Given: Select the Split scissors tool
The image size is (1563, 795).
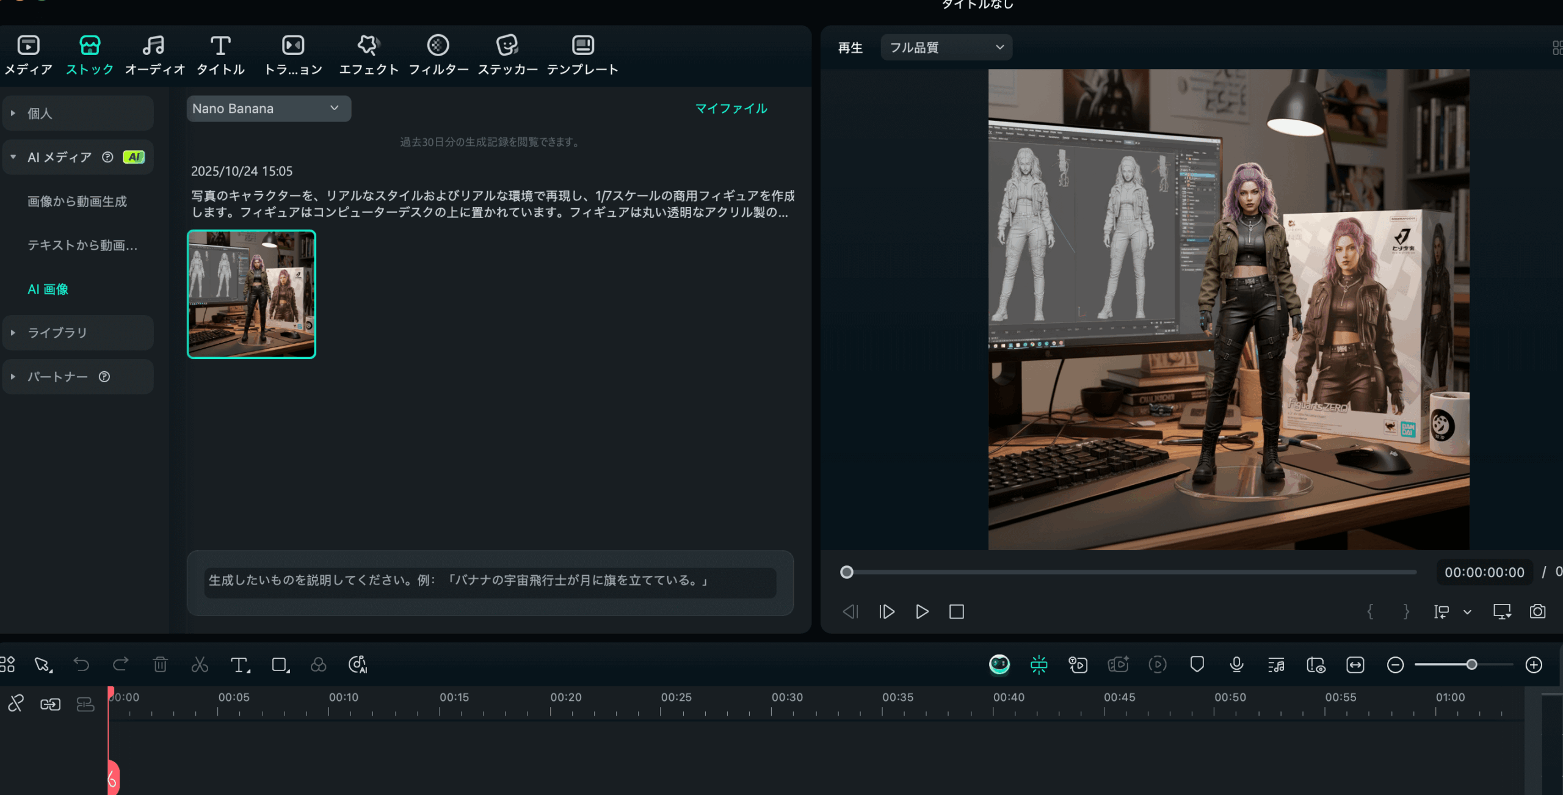Looking at the screenshot, I should 200,664.
